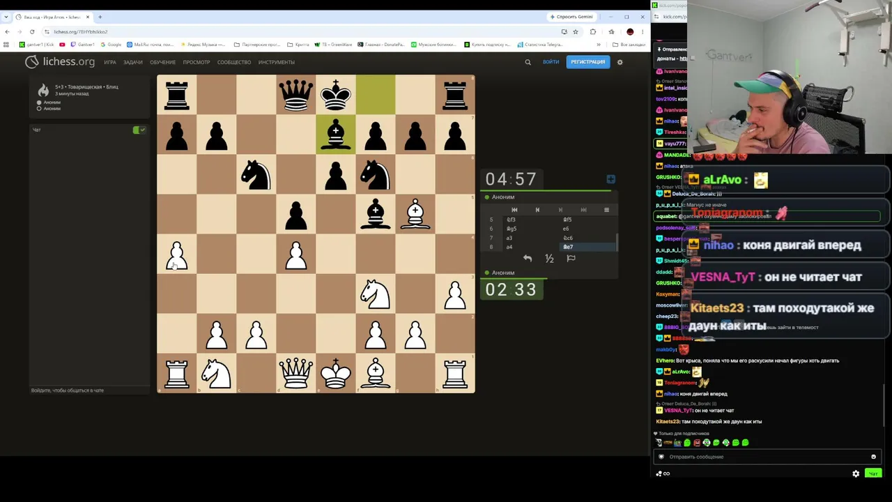This screenshot has width=892, height=502.
Task: Jump to the last move
Action: 583,210
